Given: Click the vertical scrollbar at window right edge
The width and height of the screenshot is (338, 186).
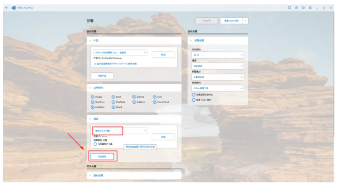Looking at the screenshot, I should coord(334,74).
